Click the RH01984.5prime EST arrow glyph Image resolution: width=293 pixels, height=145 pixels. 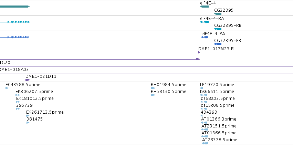point(153,88)
